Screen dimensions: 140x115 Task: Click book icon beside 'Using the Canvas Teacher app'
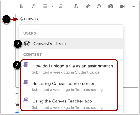click(26, 100)
